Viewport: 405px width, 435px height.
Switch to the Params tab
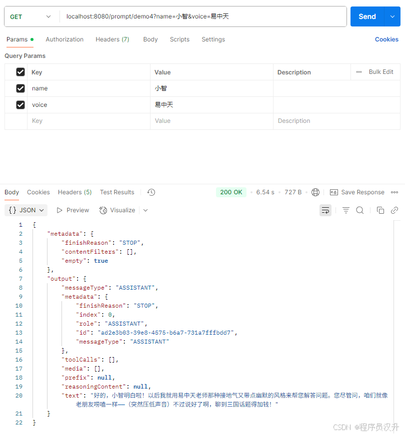[20, 39]
